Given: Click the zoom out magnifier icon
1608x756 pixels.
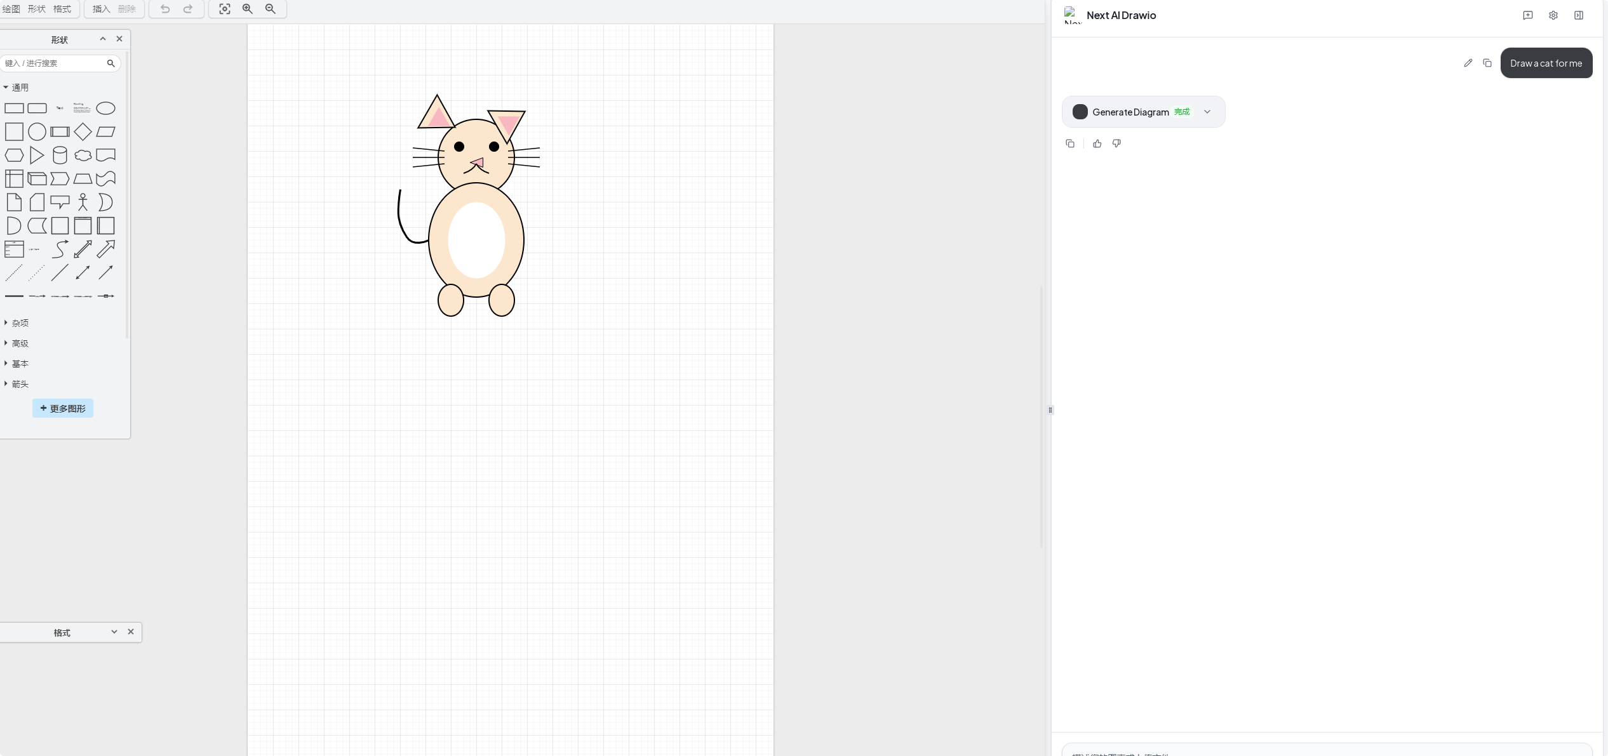Looking at the screenshot, I should pos(271,9).
